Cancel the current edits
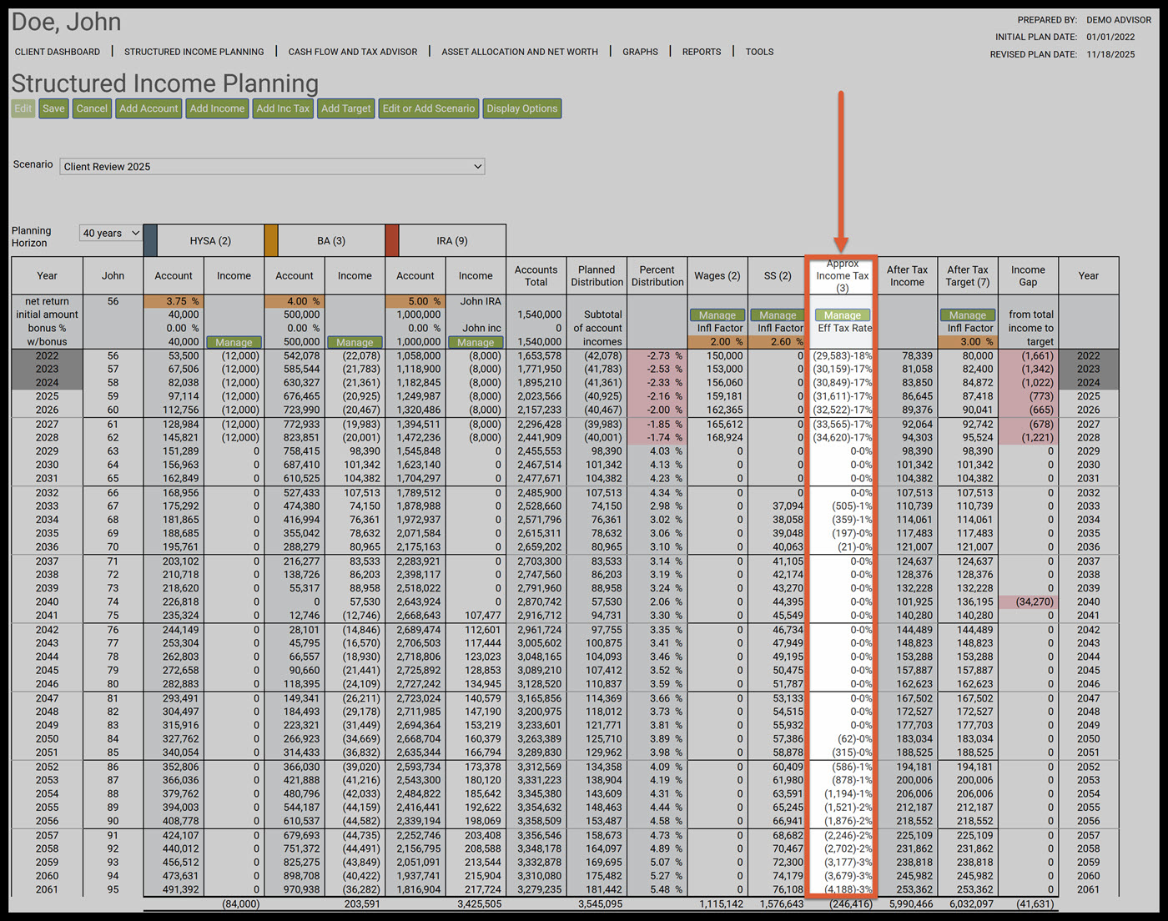The height and width of the screenshot is (921, 1168). [92, 108]
